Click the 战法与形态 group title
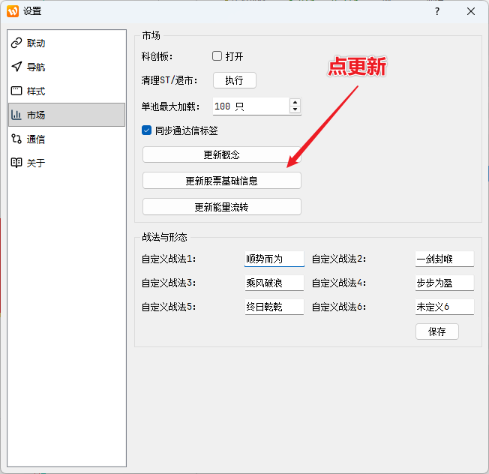This screenshot has width=489, height=474. click(164, 237)
